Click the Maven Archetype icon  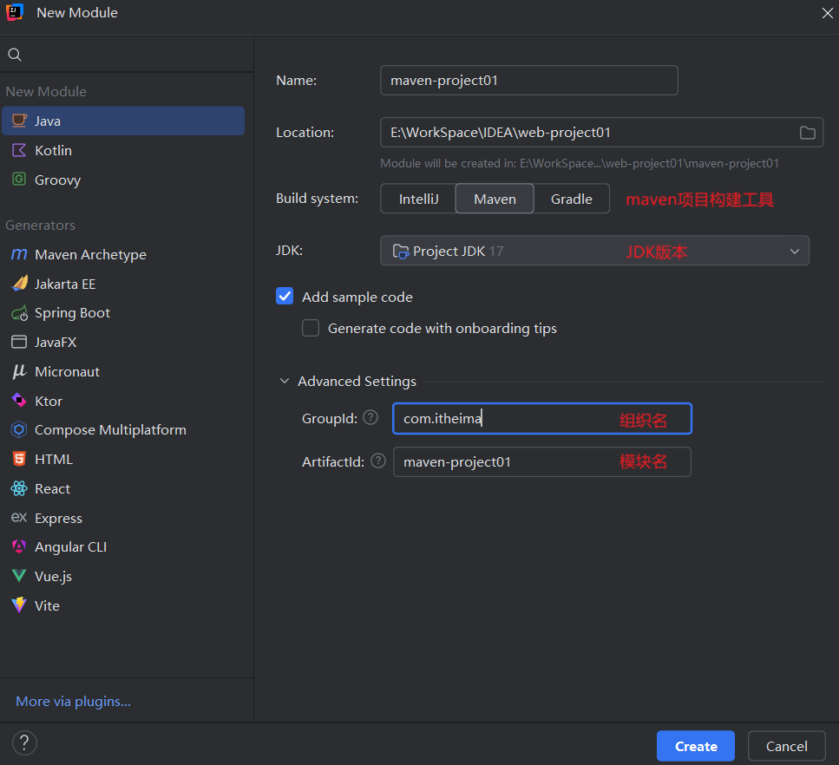[x=19, y=254]
